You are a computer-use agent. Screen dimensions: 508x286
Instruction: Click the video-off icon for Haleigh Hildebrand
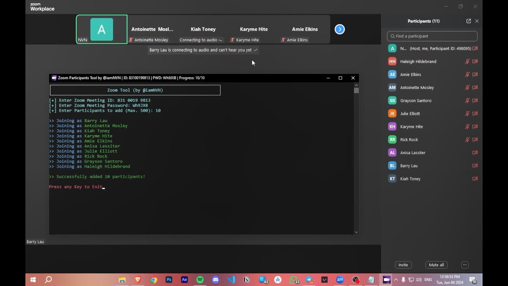pos(475,62)
